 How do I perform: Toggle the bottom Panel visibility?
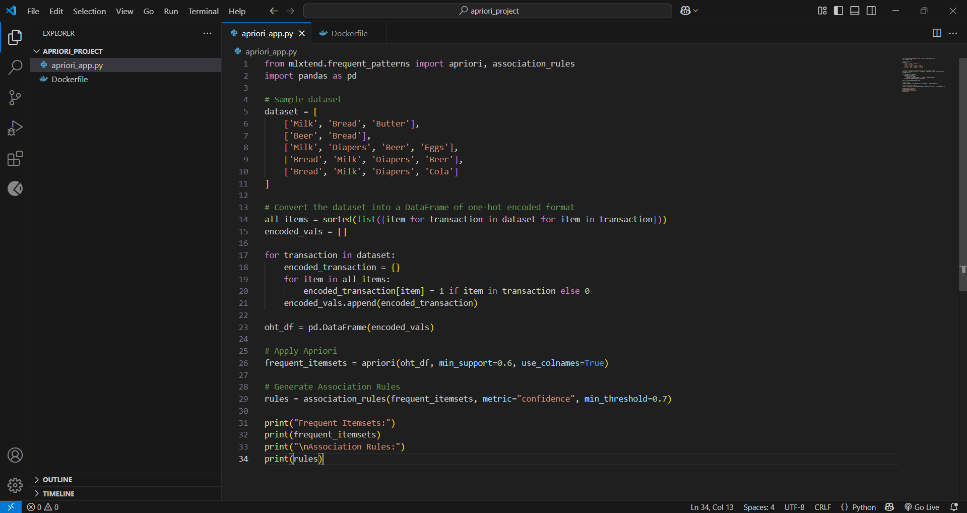click(855, 11)
